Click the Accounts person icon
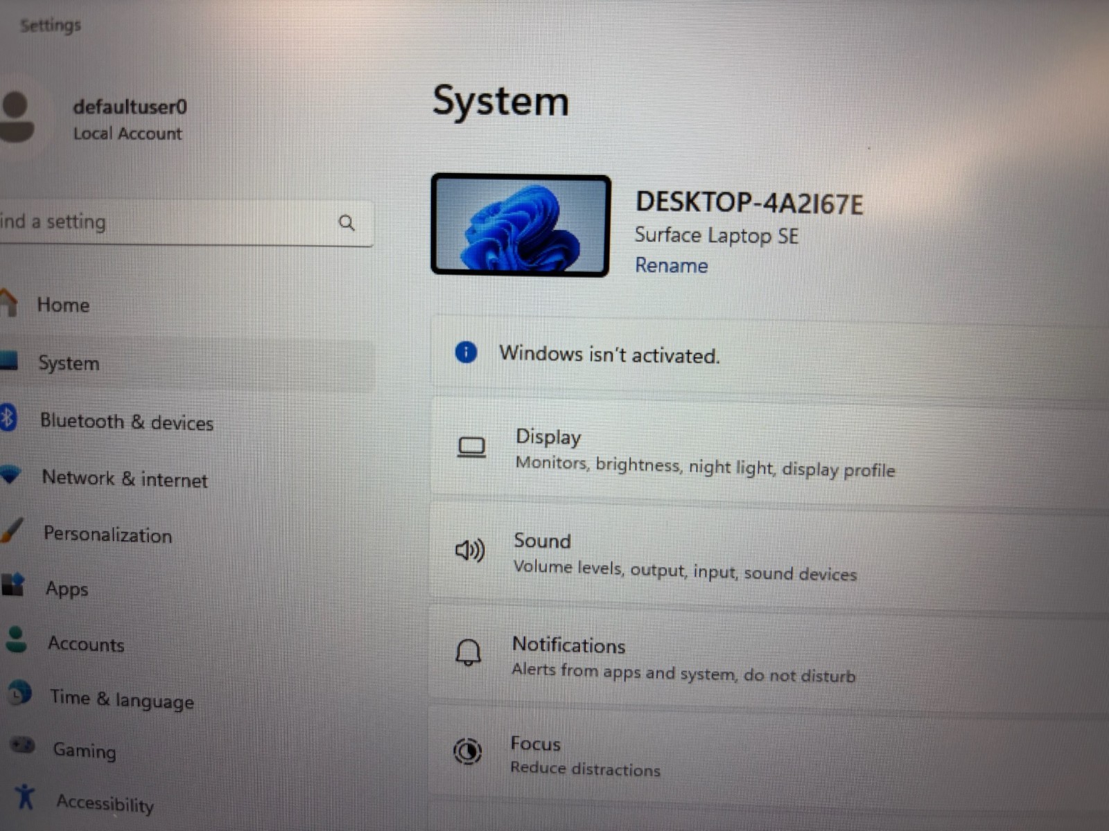 [x=16, y=640]
